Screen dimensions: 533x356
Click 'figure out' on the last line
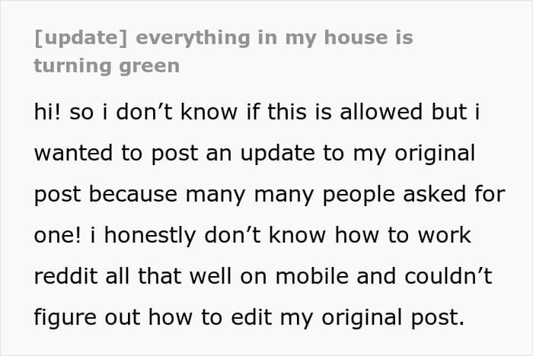(88, 318)
